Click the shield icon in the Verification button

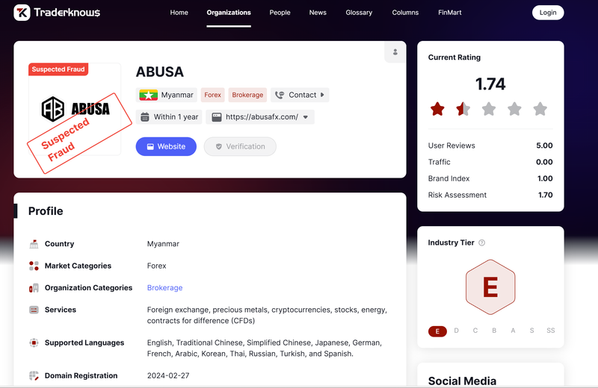click(218, 146)
